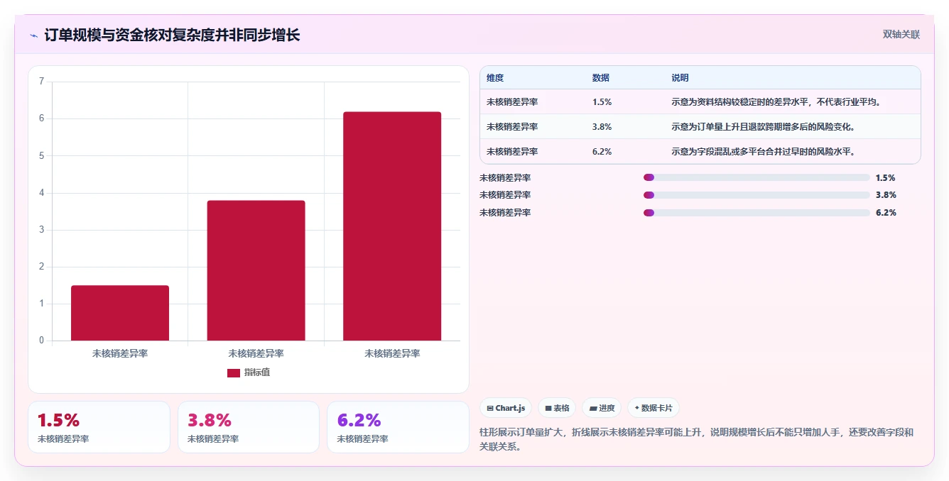Click the Chart.js tag chip

tap(506, 408)
